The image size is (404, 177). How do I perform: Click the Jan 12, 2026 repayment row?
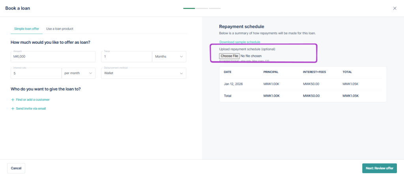pyautogui.click(x=303, y=84)
